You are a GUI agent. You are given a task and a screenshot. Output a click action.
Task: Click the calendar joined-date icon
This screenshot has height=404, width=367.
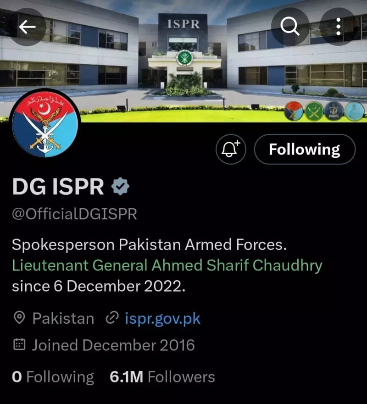pos(19,344)
